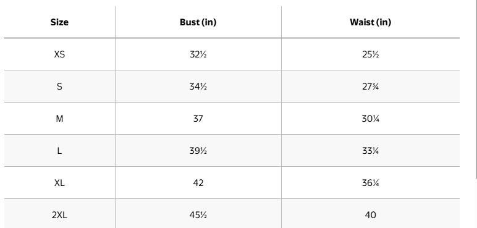Click the 32½ bust value
477x228 pixels.
click(198, 54)
